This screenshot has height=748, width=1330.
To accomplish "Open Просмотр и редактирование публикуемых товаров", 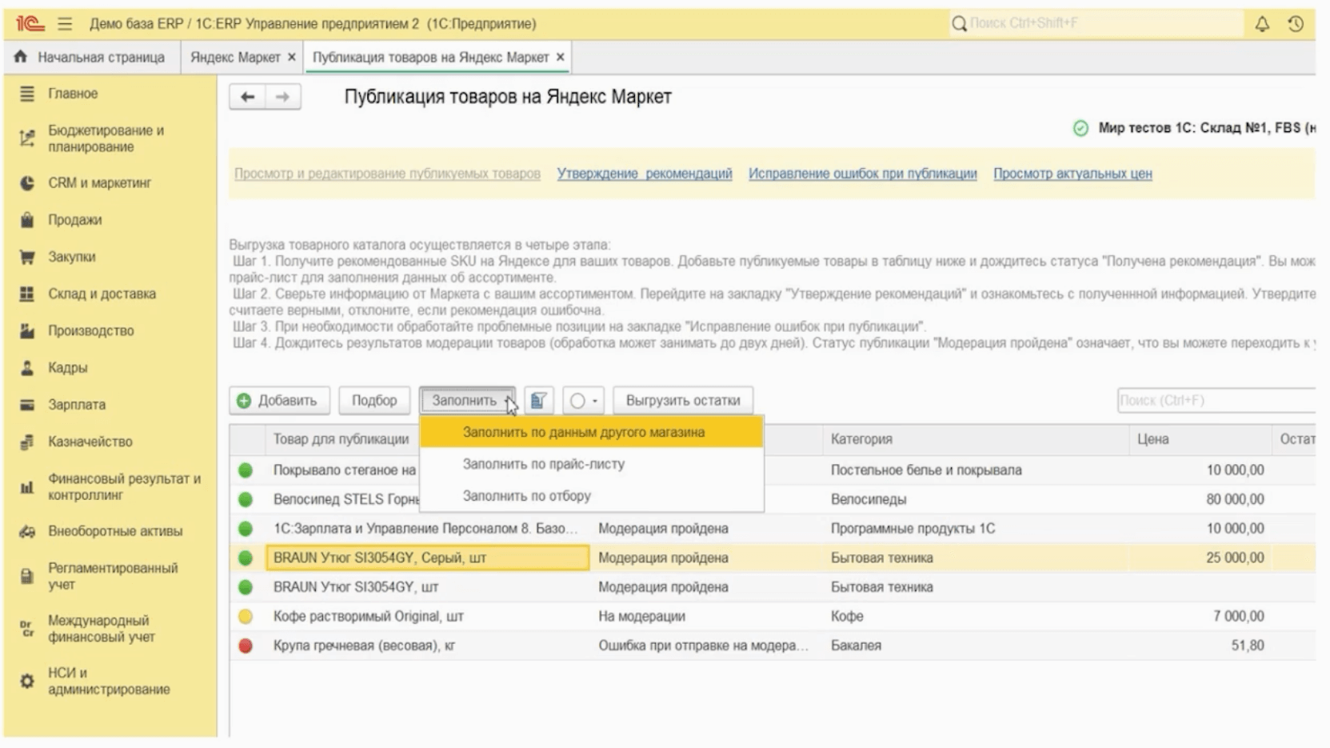I will tap(387, 174).
